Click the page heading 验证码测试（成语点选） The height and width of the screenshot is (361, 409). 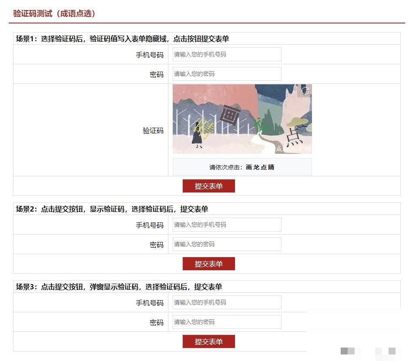[x=54, y=13]
